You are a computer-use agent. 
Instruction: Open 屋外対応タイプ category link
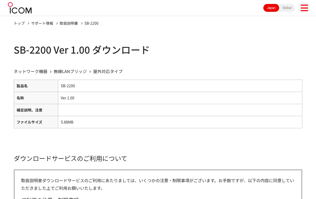(x=108, y=72)
